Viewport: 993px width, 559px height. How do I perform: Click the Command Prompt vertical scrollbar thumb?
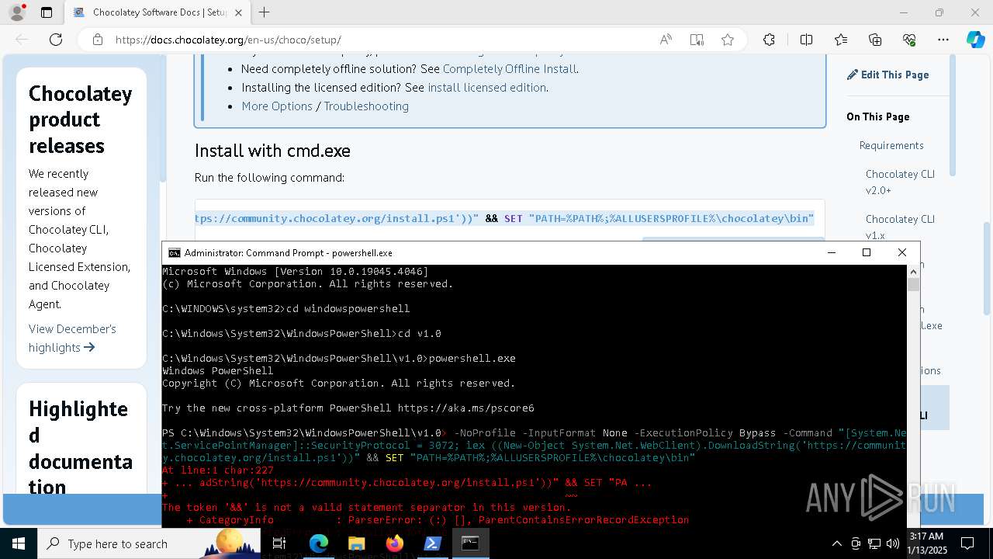click(x=913, y=284)
